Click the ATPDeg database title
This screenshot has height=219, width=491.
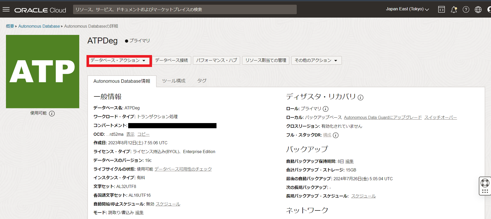pyautogui.click(x=103, y=41)
